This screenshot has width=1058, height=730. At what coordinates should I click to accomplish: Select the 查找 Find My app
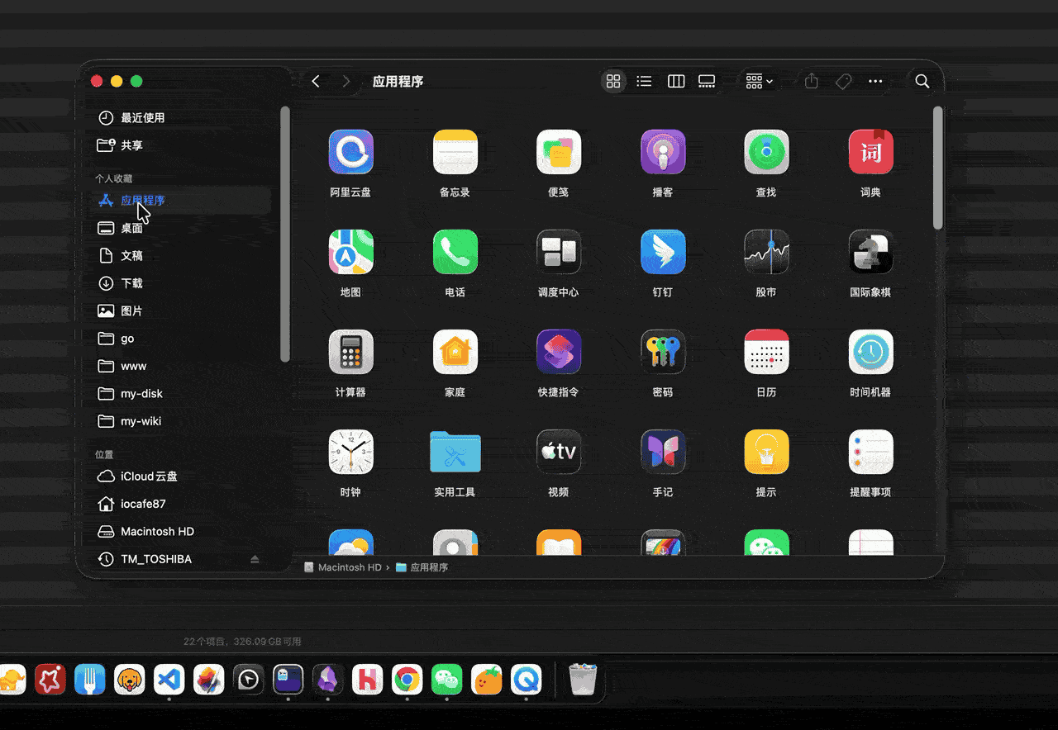[x=766, y=152]
